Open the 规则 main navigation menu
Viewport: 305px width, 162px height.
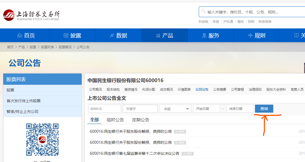[257, 35]
